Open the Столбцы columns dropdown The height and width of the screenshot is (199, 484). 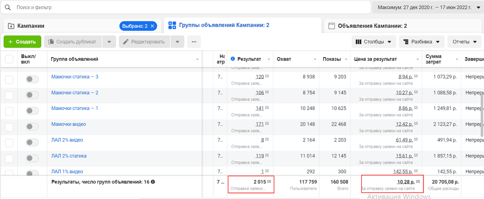pos(374,42)
